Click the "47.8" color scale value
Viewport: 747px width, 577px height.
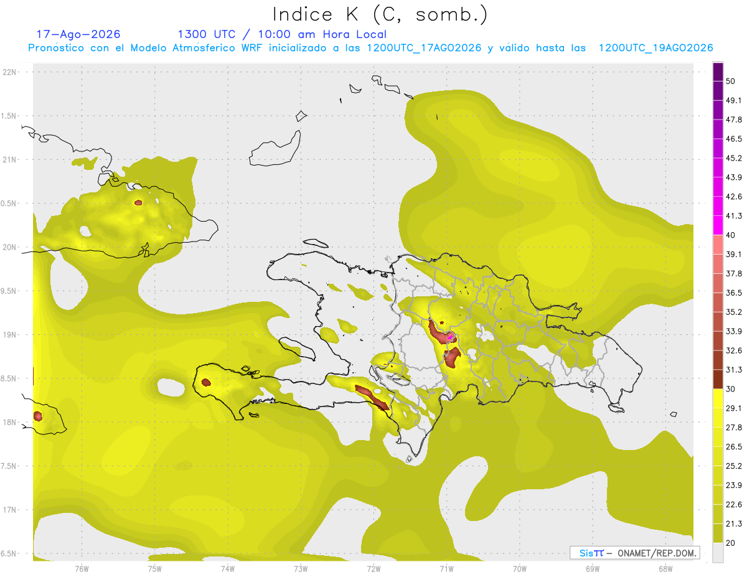(734, 120)
